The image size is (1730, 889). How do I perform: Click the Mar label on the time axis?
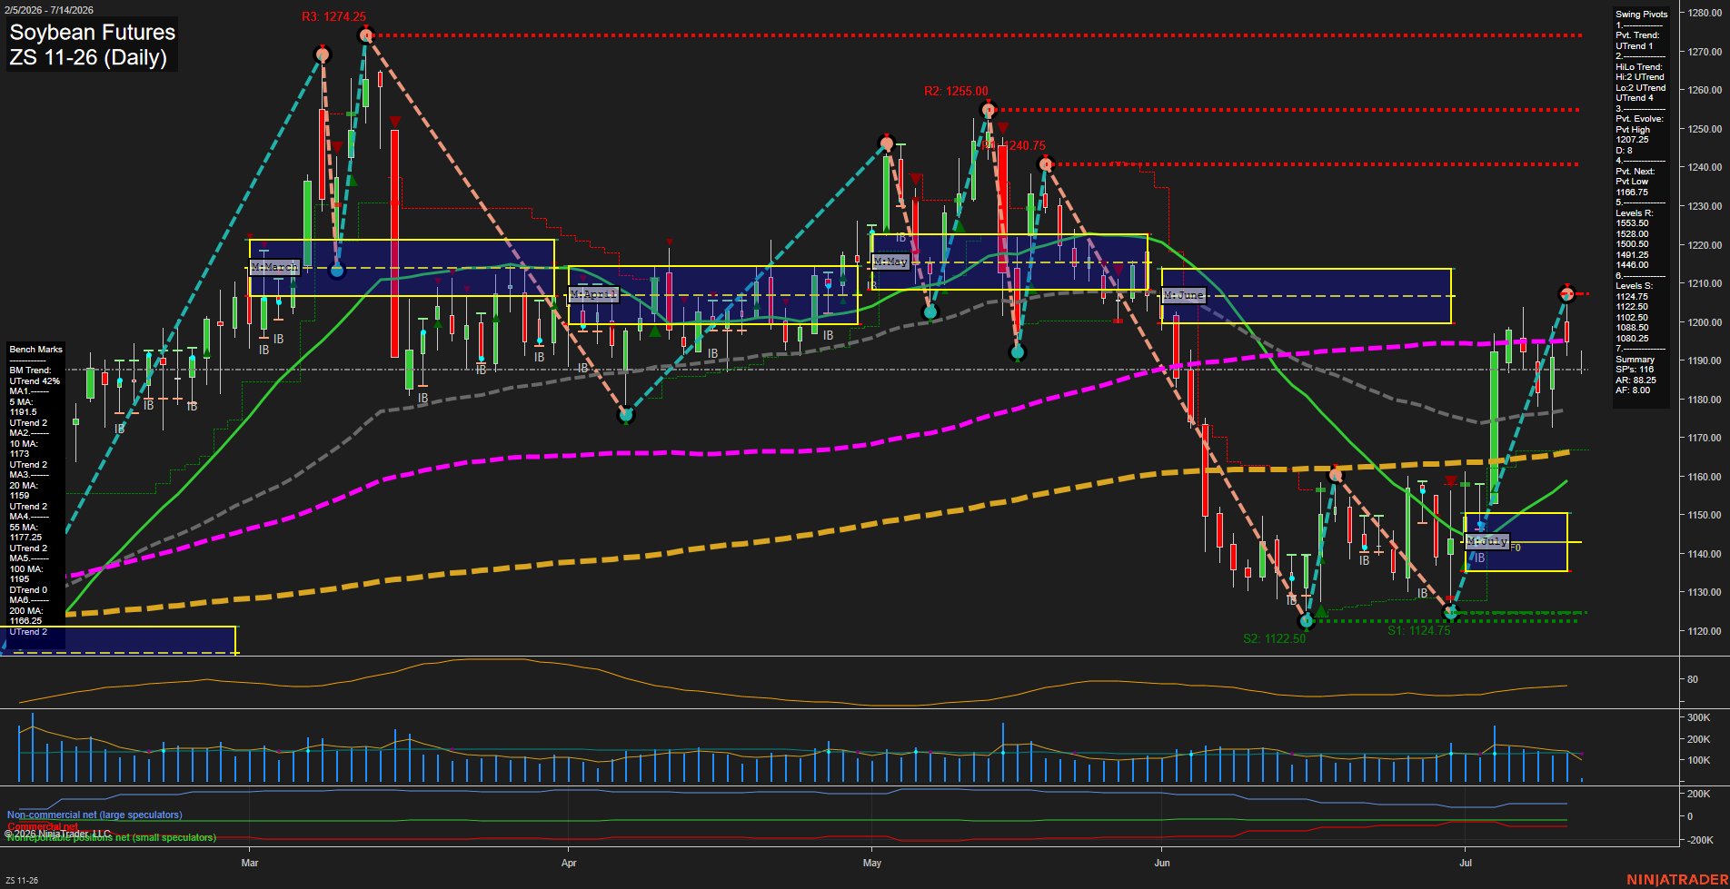[x=250, y=863]
